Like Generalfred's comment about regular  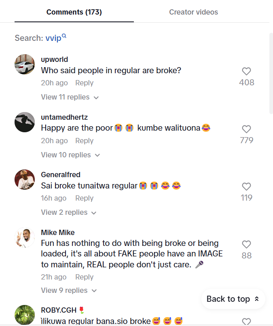click(x=246, y=187)
